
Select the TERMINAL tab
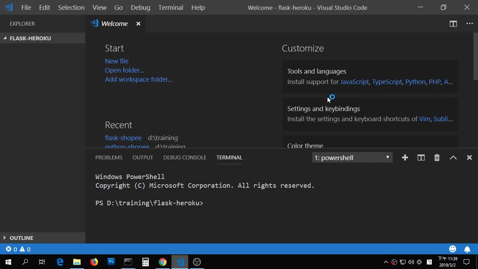(x=229, y=157)
